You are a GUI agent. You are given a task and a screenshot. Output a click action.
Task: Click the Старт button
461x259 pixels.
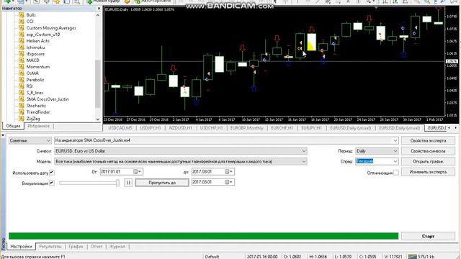click(x=428, y=236)
